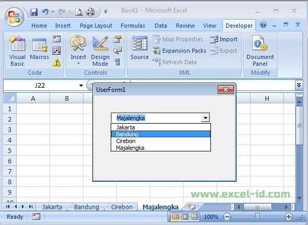Choose Bandung in the combo box list
This screenshot has width=308, height=225.
[161, 134]
